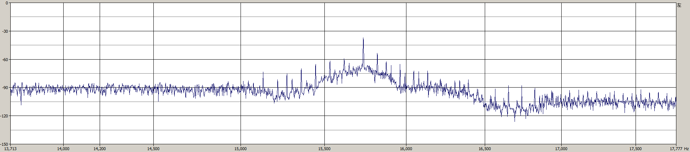This screenshot has height=152, width=690.
Task: Click the 16,000 frequency axis label
Action: click(x=406, y=149)
